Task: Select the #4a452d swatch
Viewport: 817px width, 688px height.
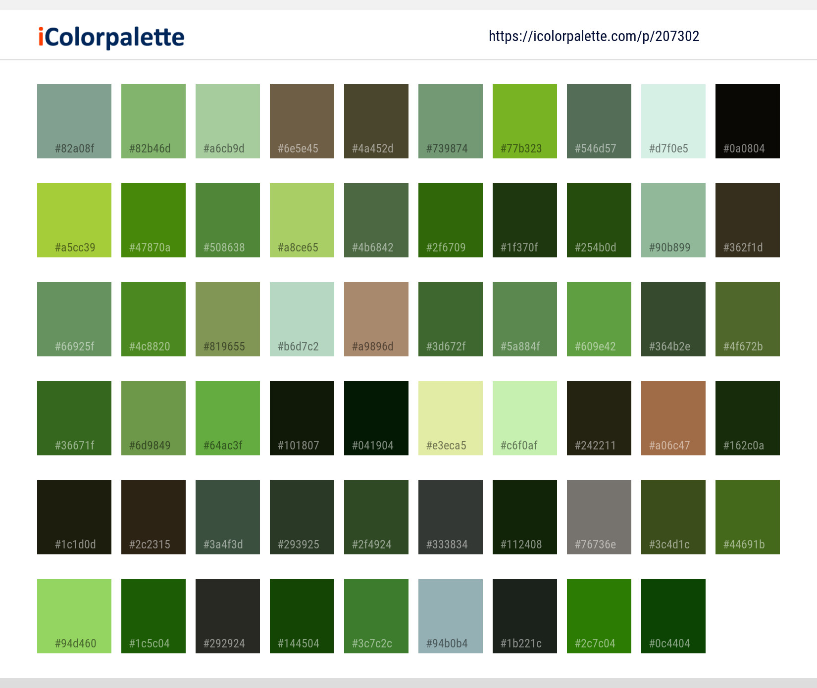Action: pyautogui.click(x=376, y=121)
